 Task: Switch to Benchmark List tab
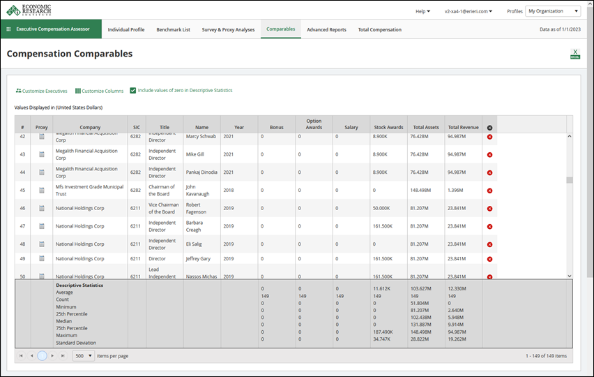(173, 29)
